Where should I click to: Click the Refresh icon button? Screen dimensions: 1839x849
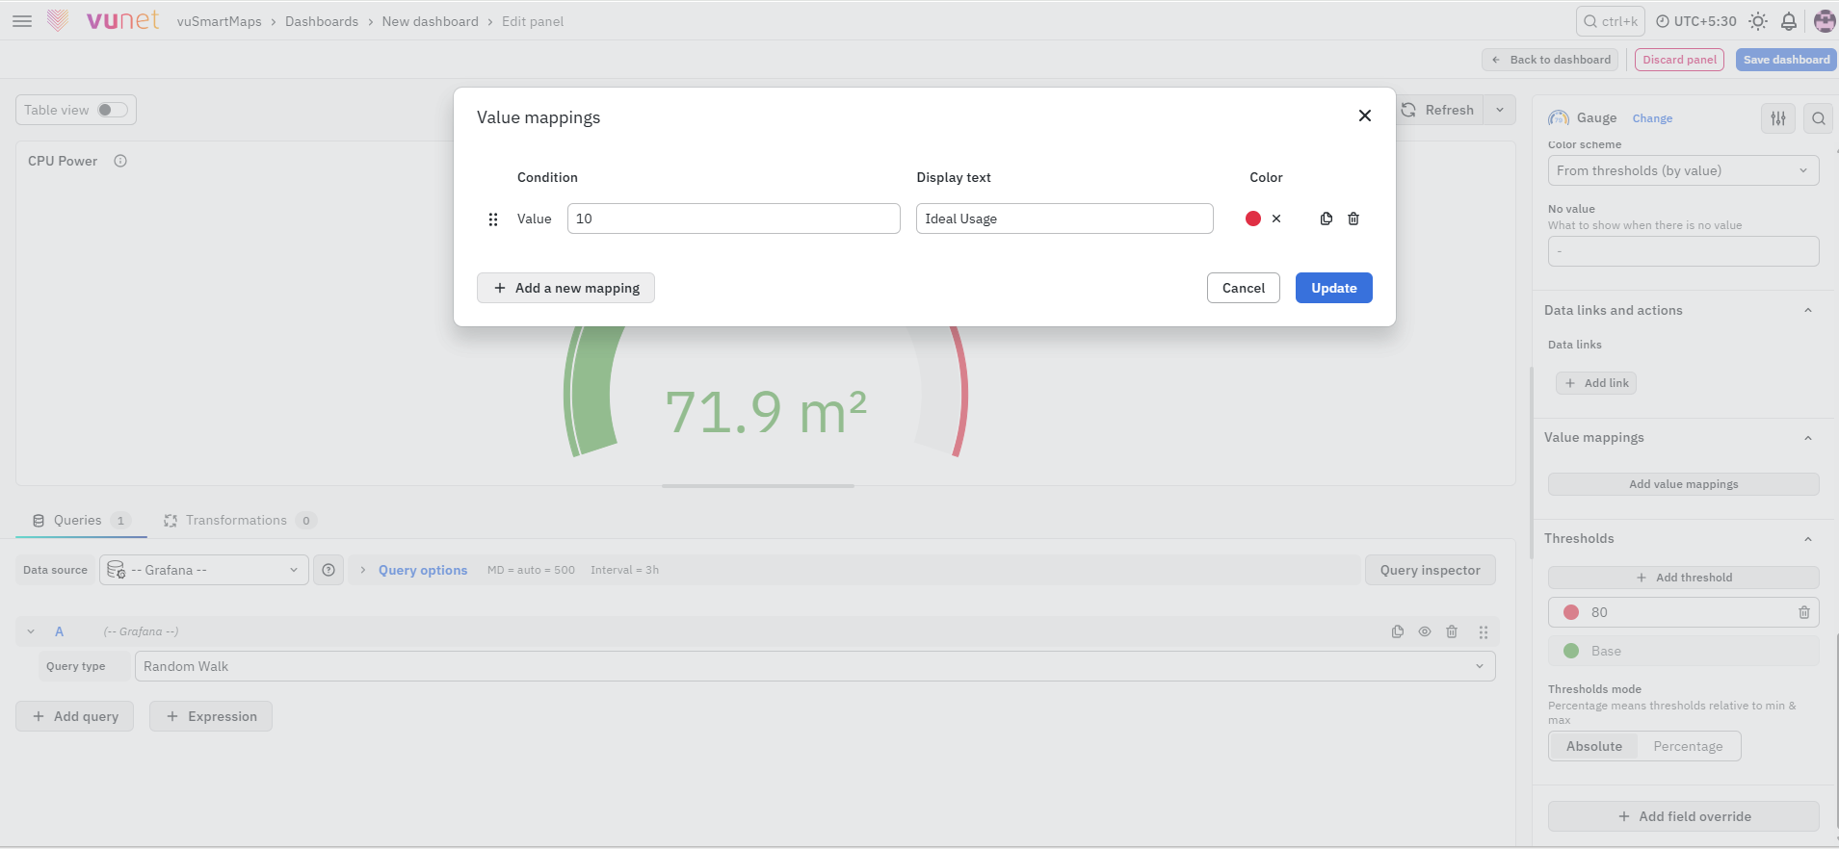[1436, 110]
